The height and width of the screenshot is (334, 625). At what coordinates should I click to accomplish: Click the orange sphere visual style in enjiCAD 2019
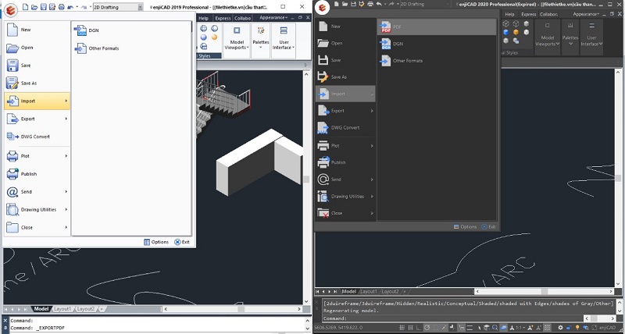(214, 37)
